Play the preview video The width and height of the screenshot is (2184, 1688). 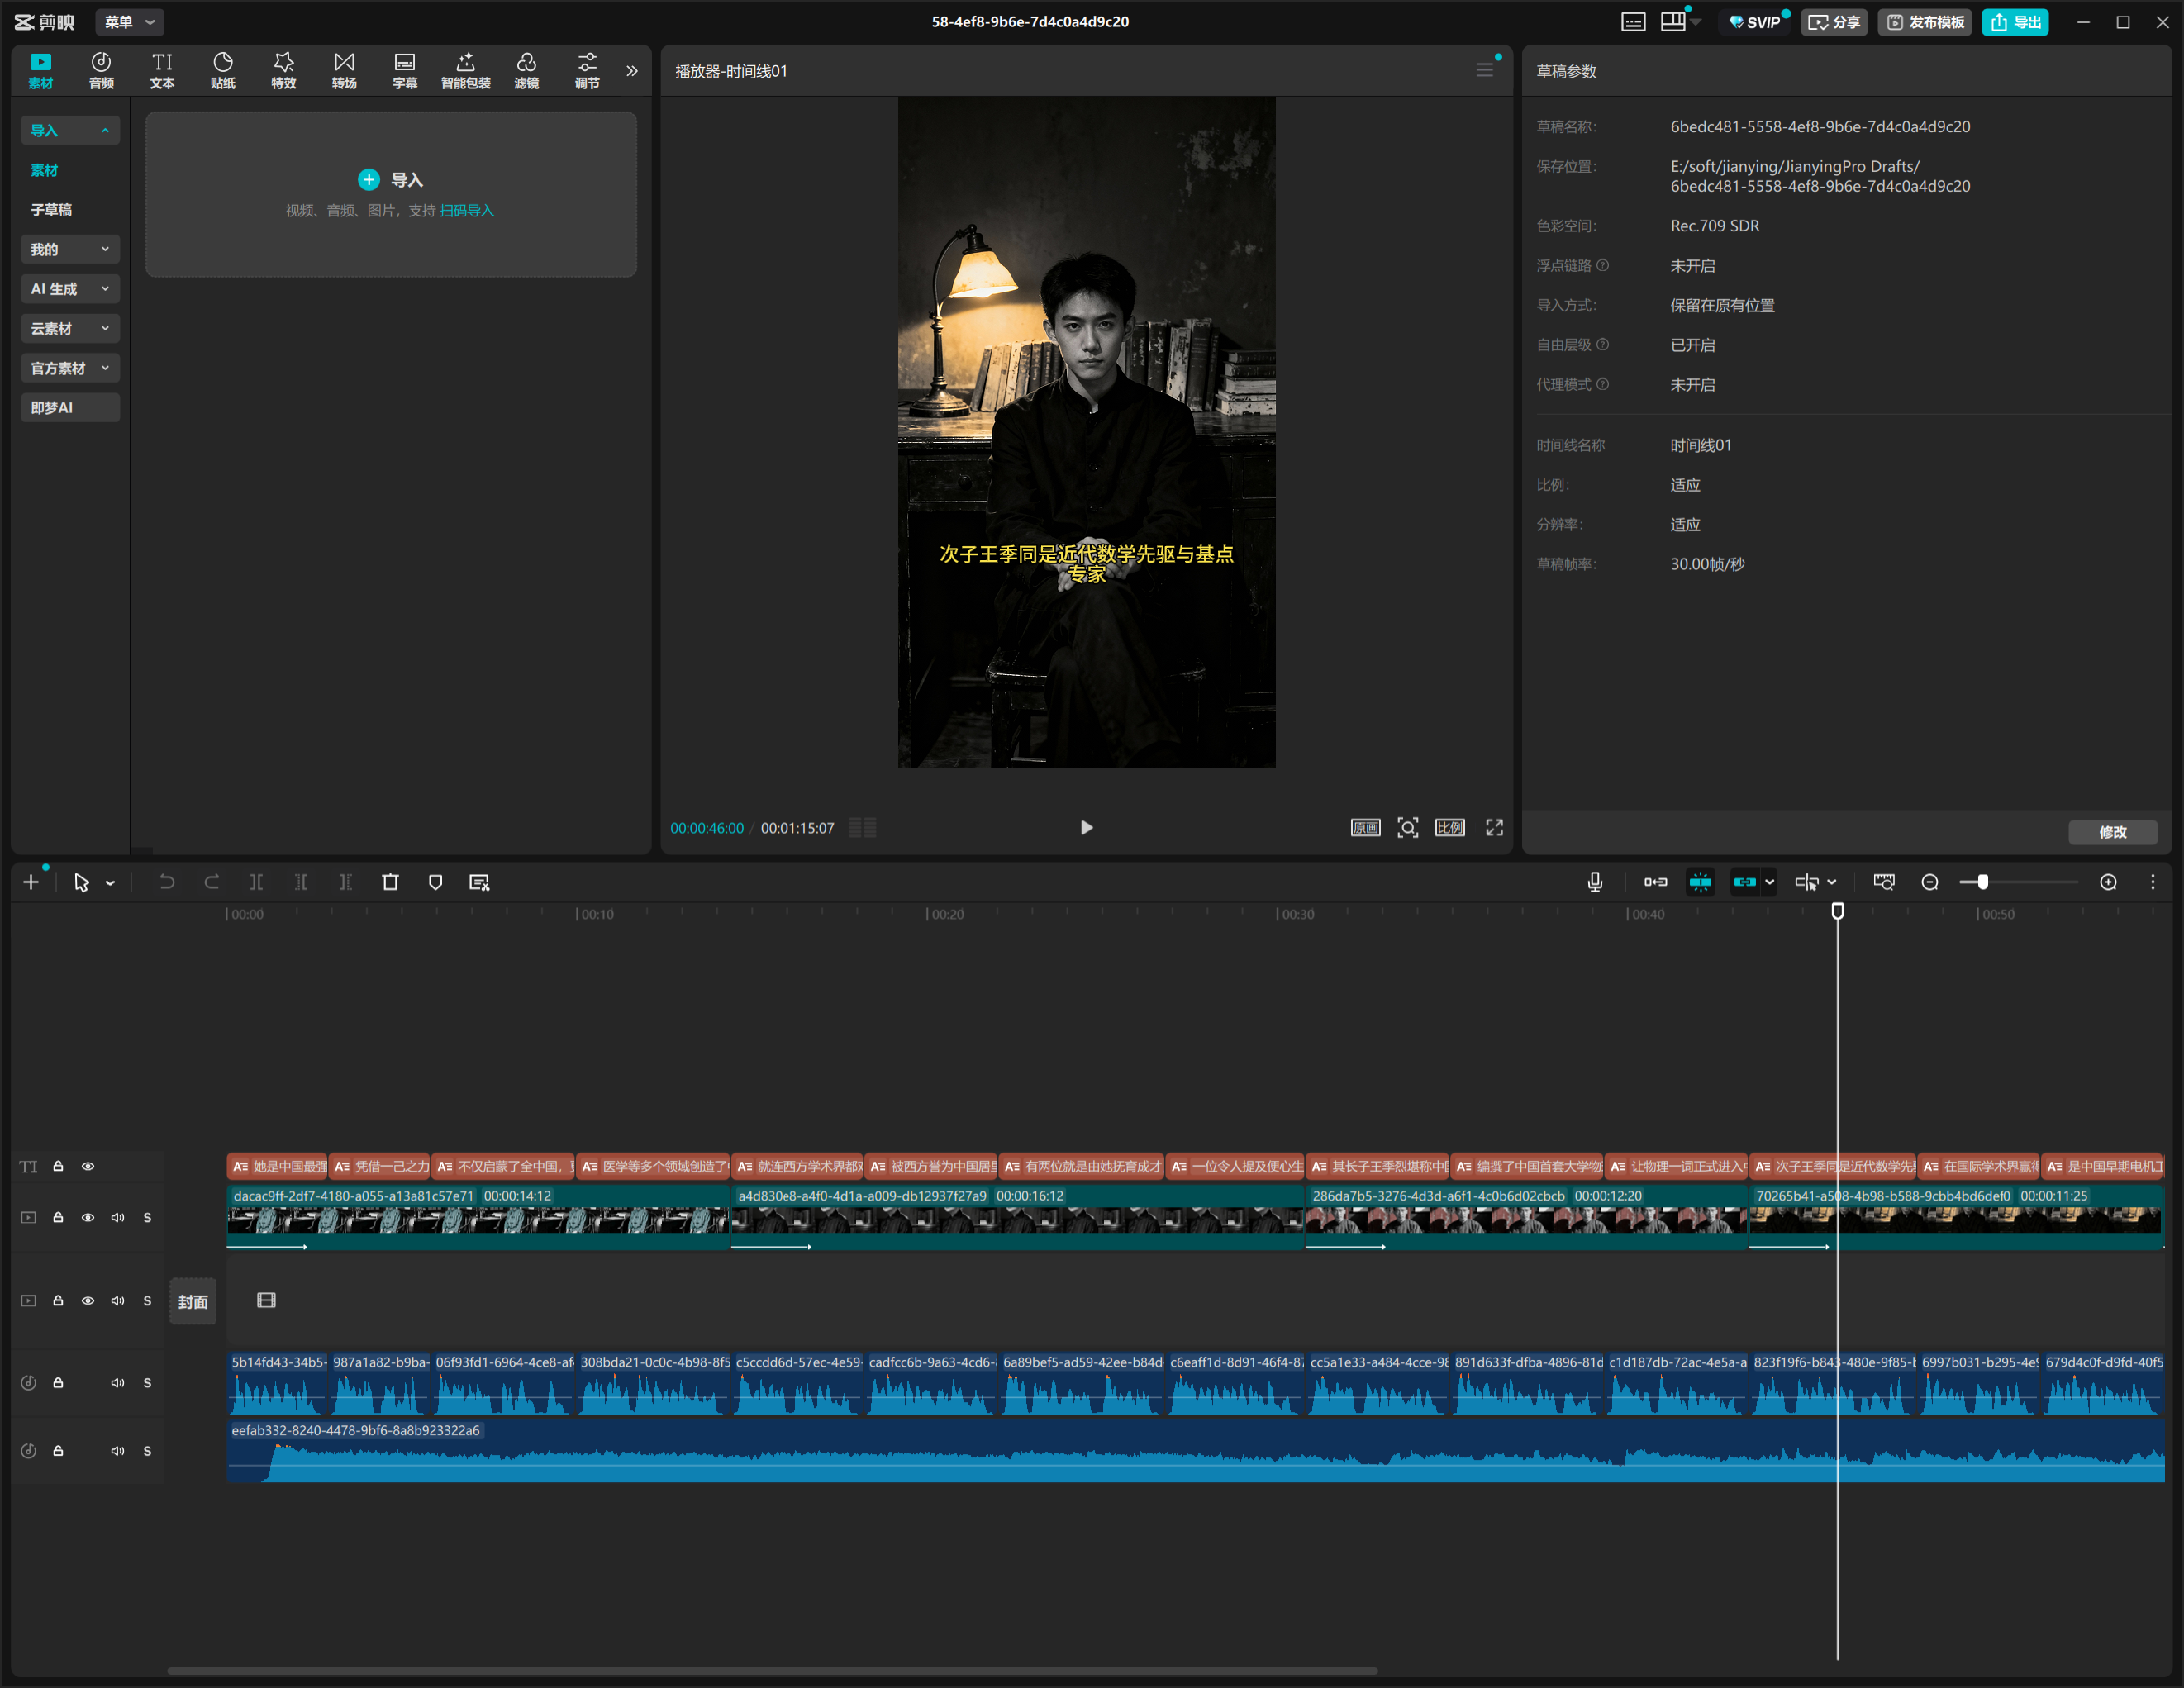coord(1087,827)
